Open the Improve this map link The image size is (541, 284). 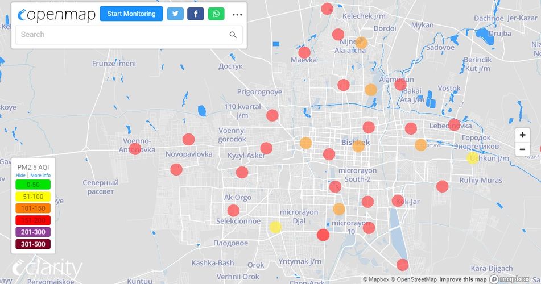(462, 279)
